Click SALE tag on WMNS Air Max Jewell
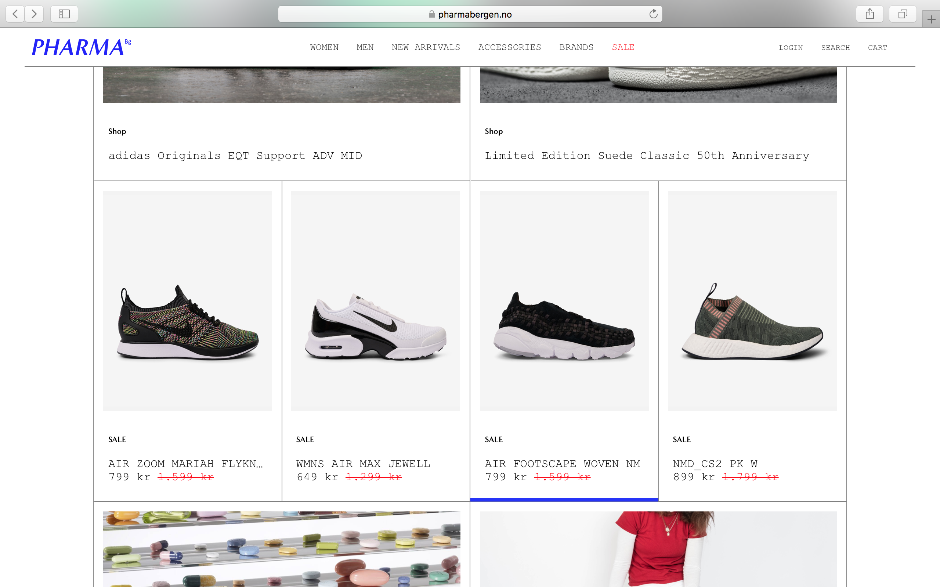 [305, 440]
